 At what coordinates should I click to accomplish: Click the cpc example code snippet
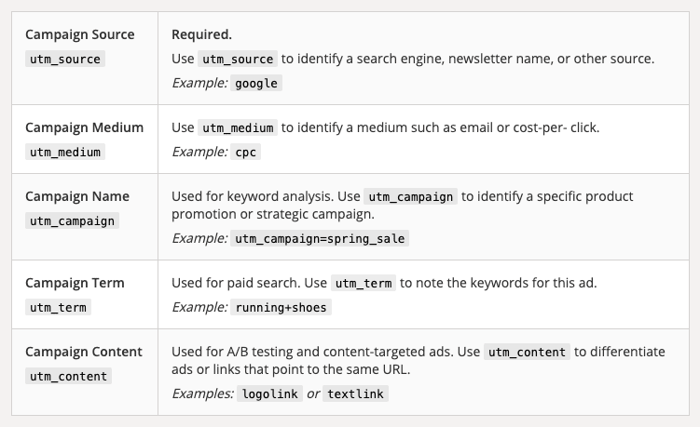click(245, 152)
